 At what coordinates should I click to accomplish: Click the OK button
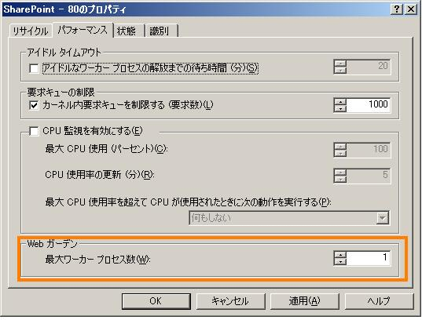156,301
